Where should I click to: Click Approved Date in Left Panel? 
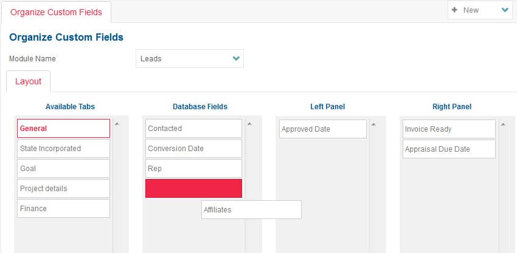322,129
